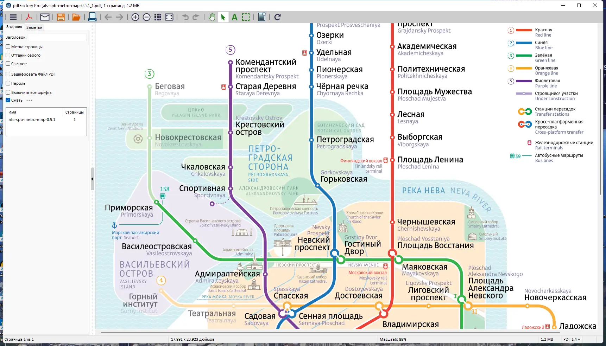Uncheck the Сжать compression option
The width and height of the screenshot is (606, 346).
click(x=7, y=100)
